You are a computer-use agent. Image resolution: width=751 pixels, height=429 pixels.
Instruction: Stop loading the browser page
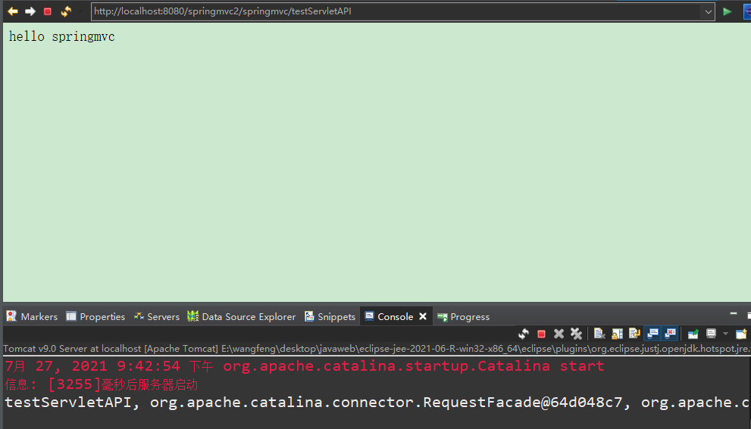coord(48,11)
